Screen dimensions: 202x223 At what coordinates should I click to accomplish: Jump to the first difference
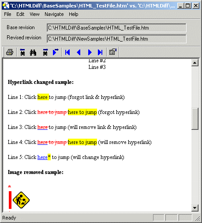[67, 53]
